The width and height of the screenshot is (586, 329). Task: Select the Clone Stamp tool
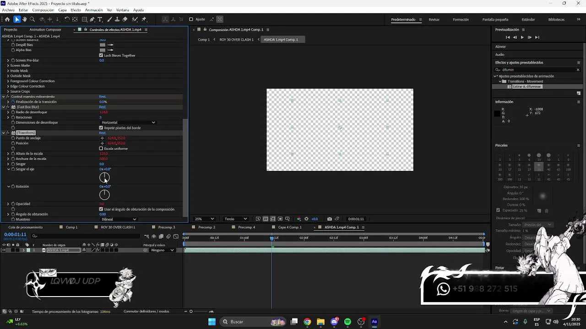click(117, 19)
